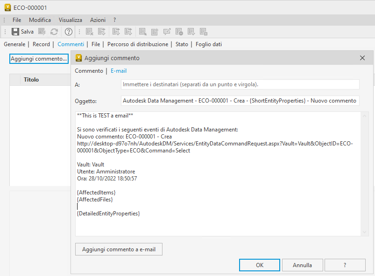Image resolution: width=375 pixels, height=276 pixels.
Task: Click the Oggetto subject field
Action: tap(240, 101)
